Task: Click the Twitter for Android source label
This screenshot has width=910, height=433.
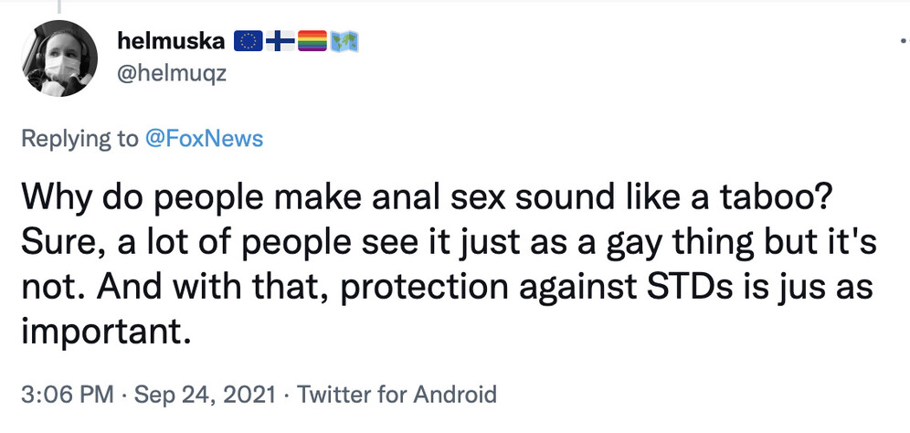Action: pos(397,395)
